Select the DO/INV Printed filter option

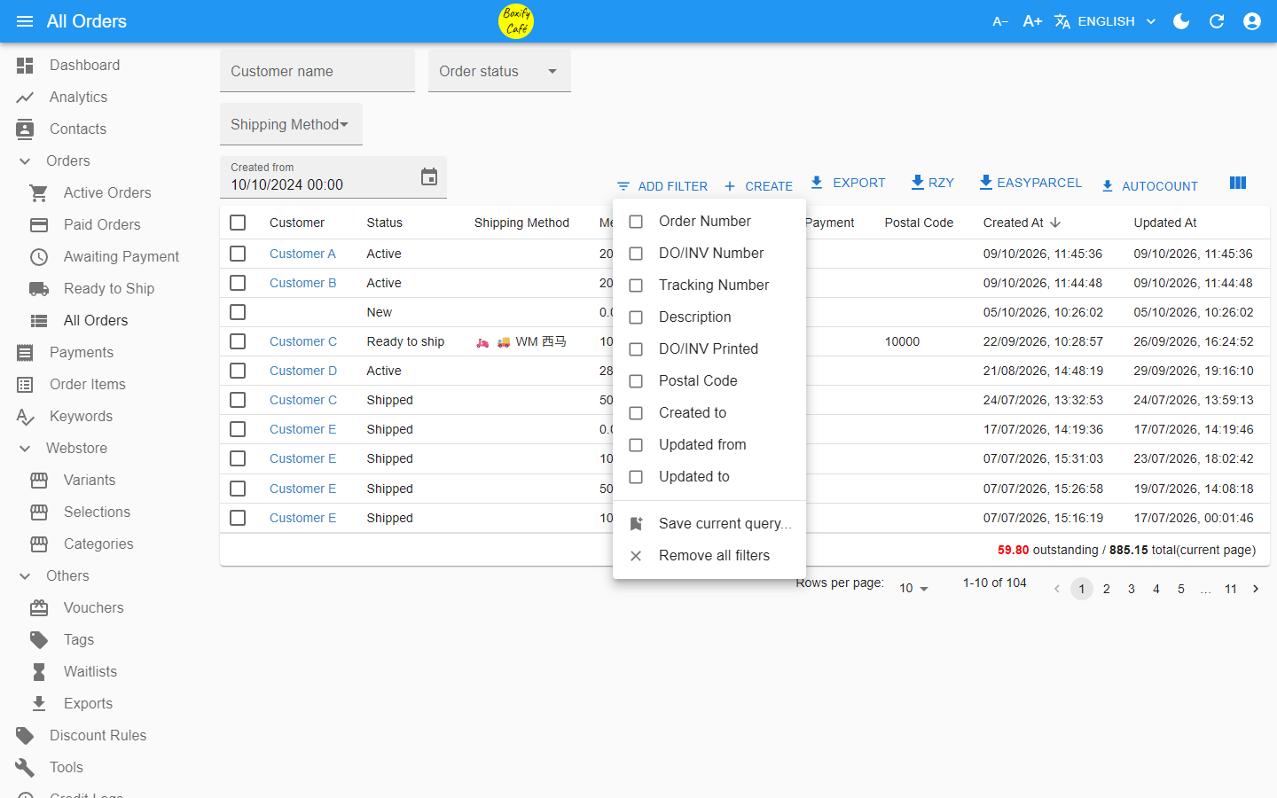coord(709,349)
